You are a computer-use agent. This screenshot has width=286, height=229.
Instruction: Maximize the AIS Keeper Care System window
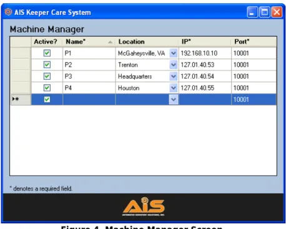click(x=265, y=12)
